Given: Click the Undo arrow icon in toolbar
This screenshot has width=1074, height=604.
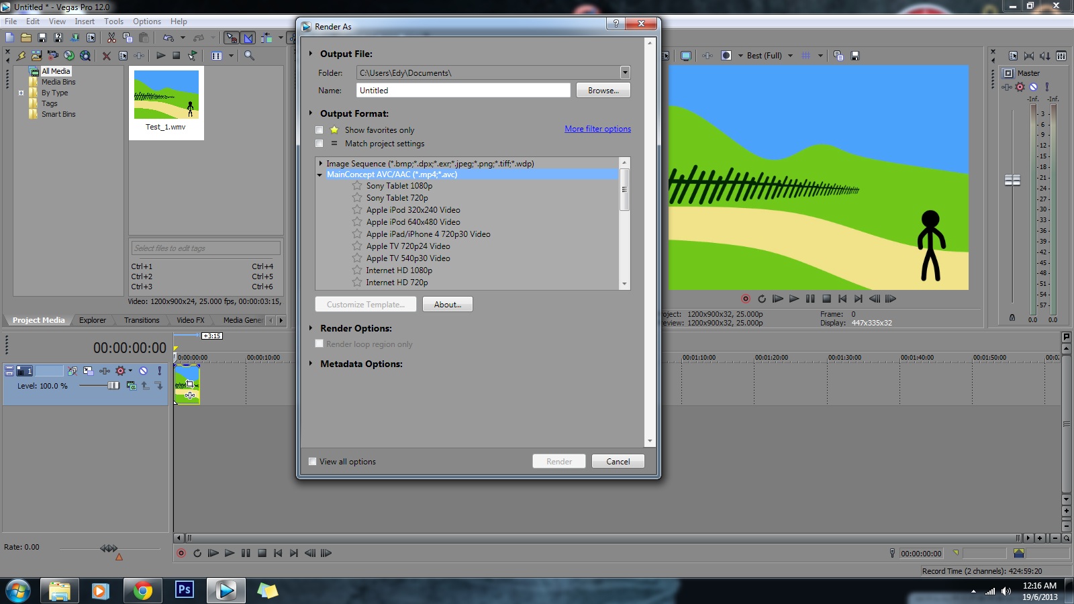Looking at the screenshot, I should point(168,38).
